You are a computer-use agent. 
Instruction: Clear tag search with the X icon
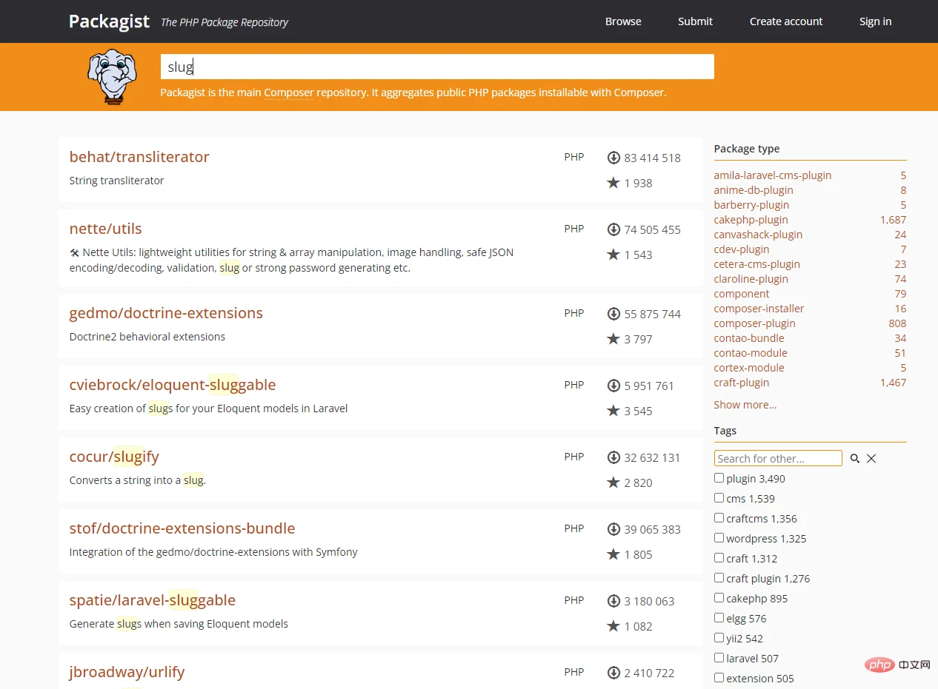click(871, 459)
